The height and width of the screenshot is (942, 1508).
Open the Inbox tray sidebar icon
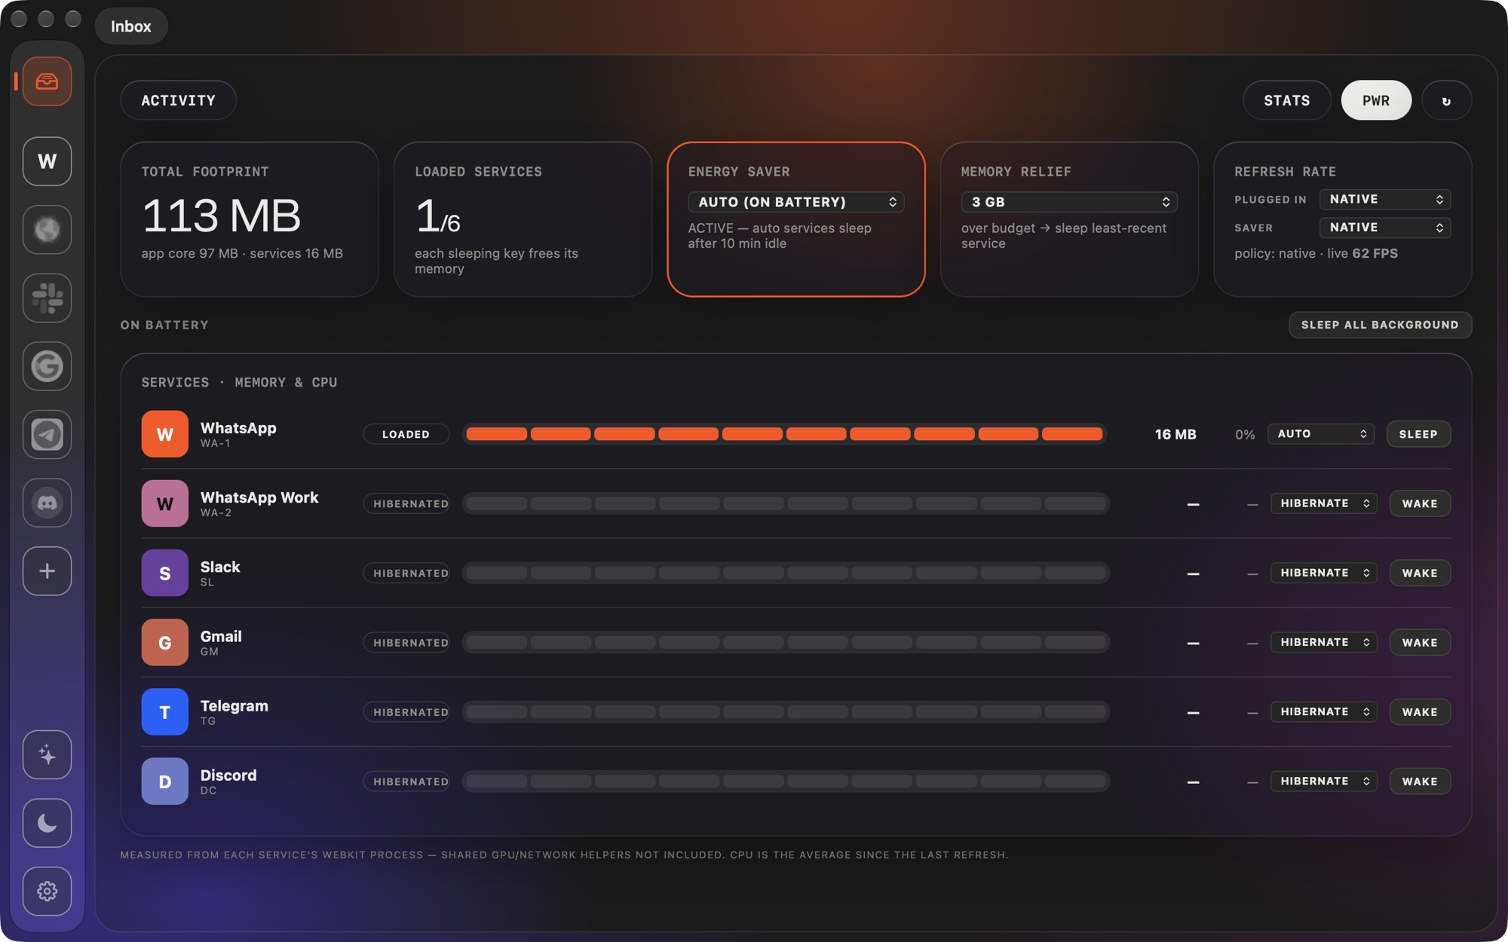click(x=47, y=81)
